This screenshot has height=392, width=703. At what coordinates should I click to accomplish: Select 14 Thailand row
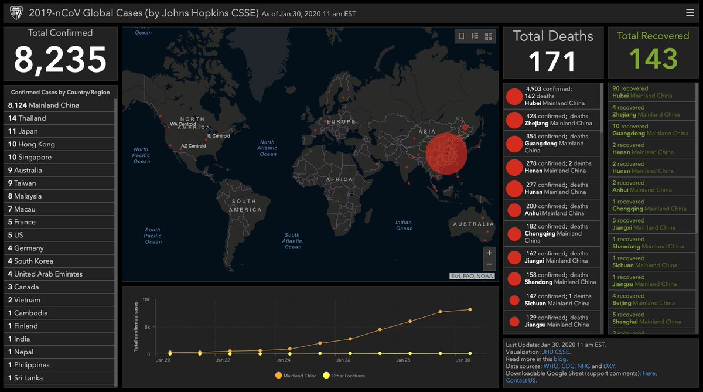[x=60, y=118]
